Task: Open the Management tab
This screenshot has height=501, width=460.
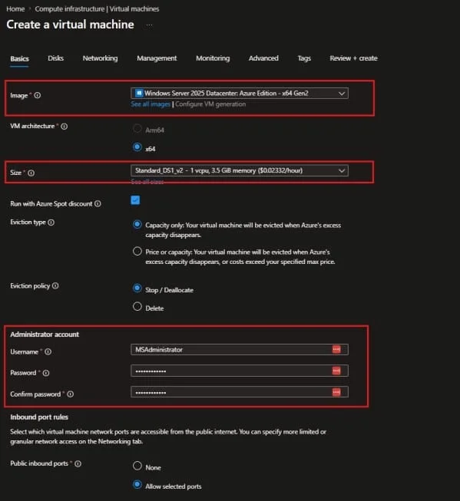Action: pyautogui.click(x=157, y=58)
